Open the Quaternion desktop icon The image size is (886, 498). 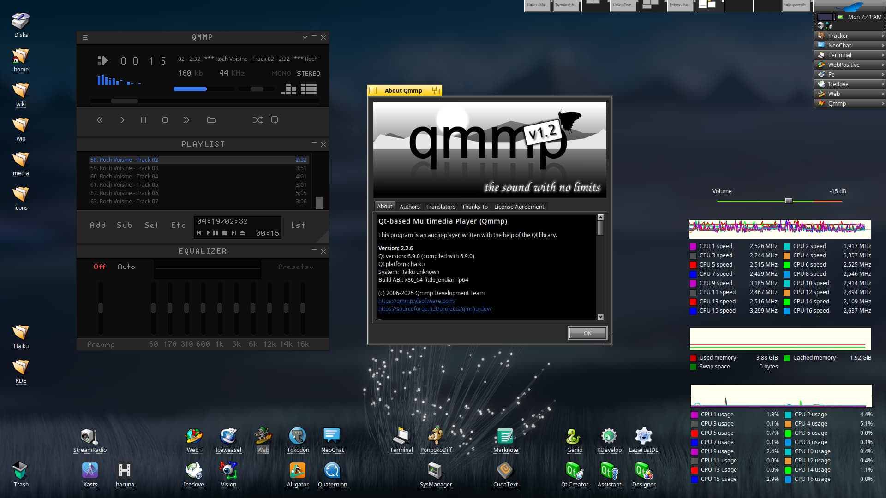(x=332, y=475)
